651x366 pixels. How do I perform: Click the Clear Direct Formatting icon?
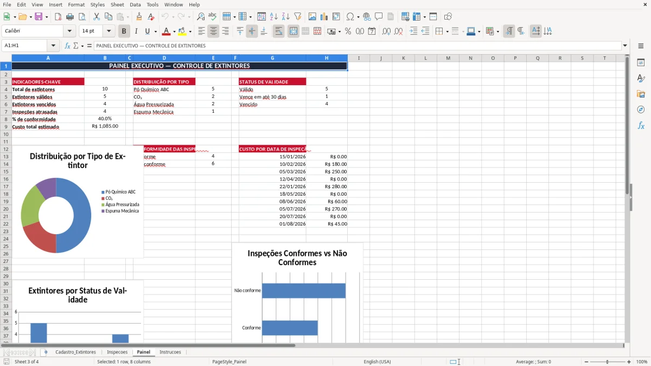coord(151,17)
